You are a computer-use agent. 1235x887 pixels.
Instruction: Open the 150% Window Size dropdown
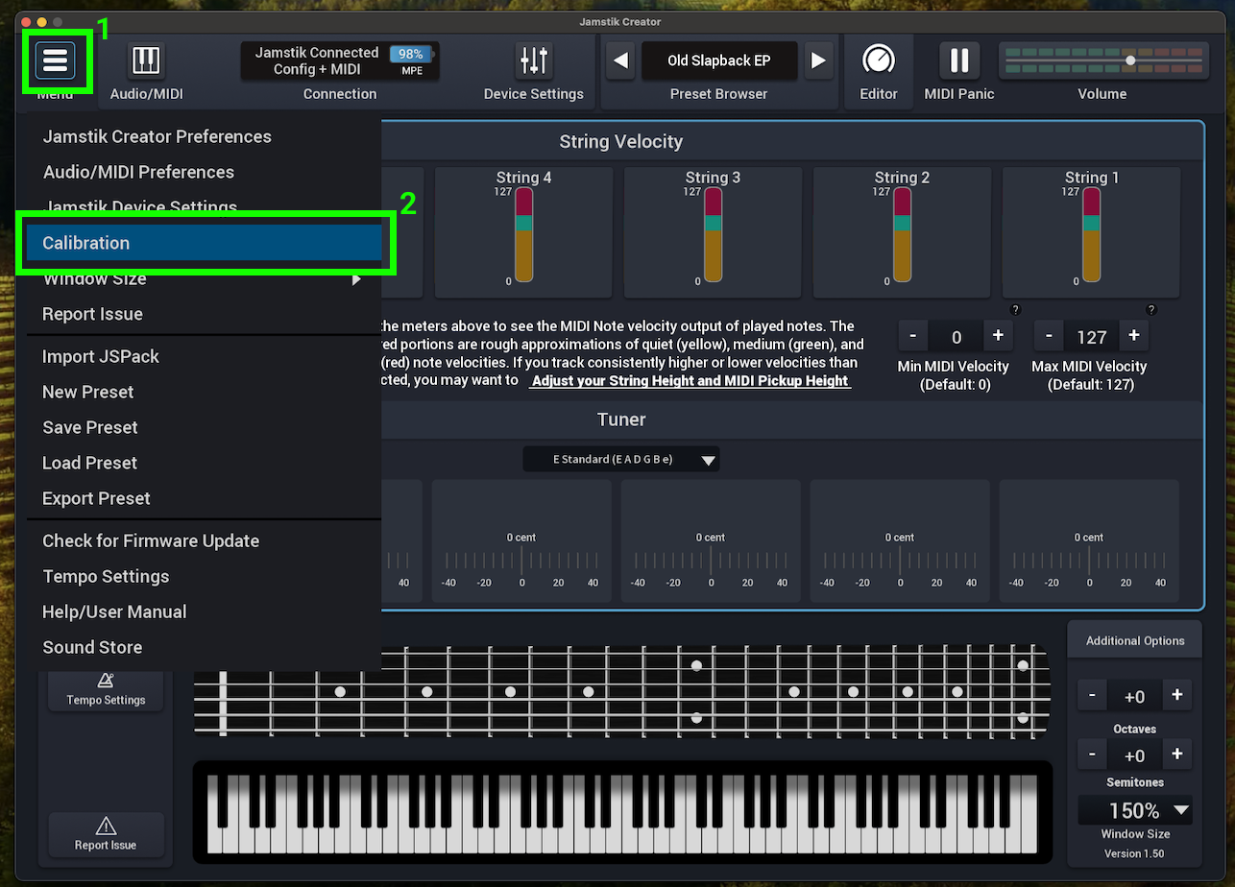pyautogui.click(x=1135, y=810)
